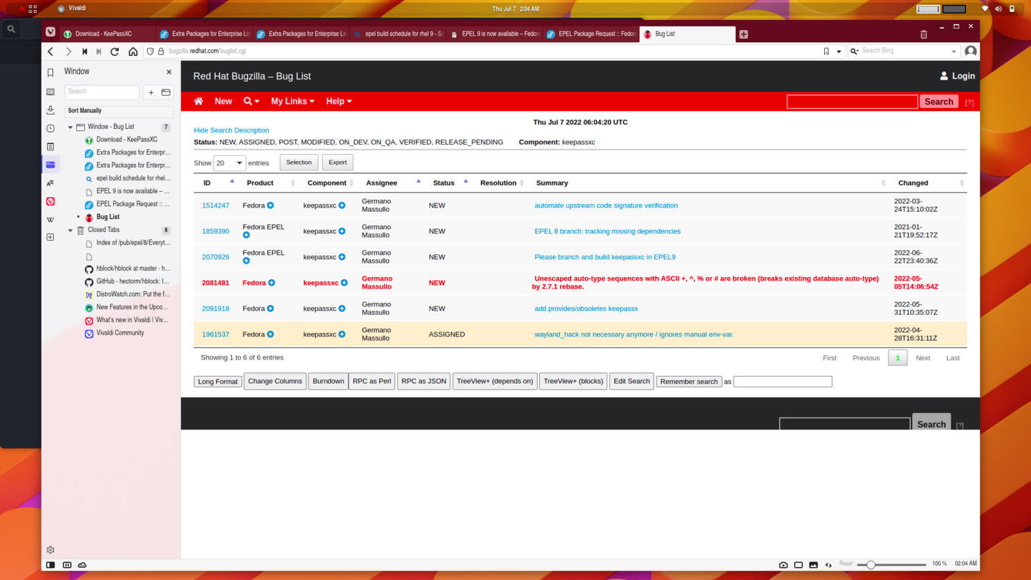Add a new web panel
Screen dimensions: 1031x580
(x=50, y=237)
